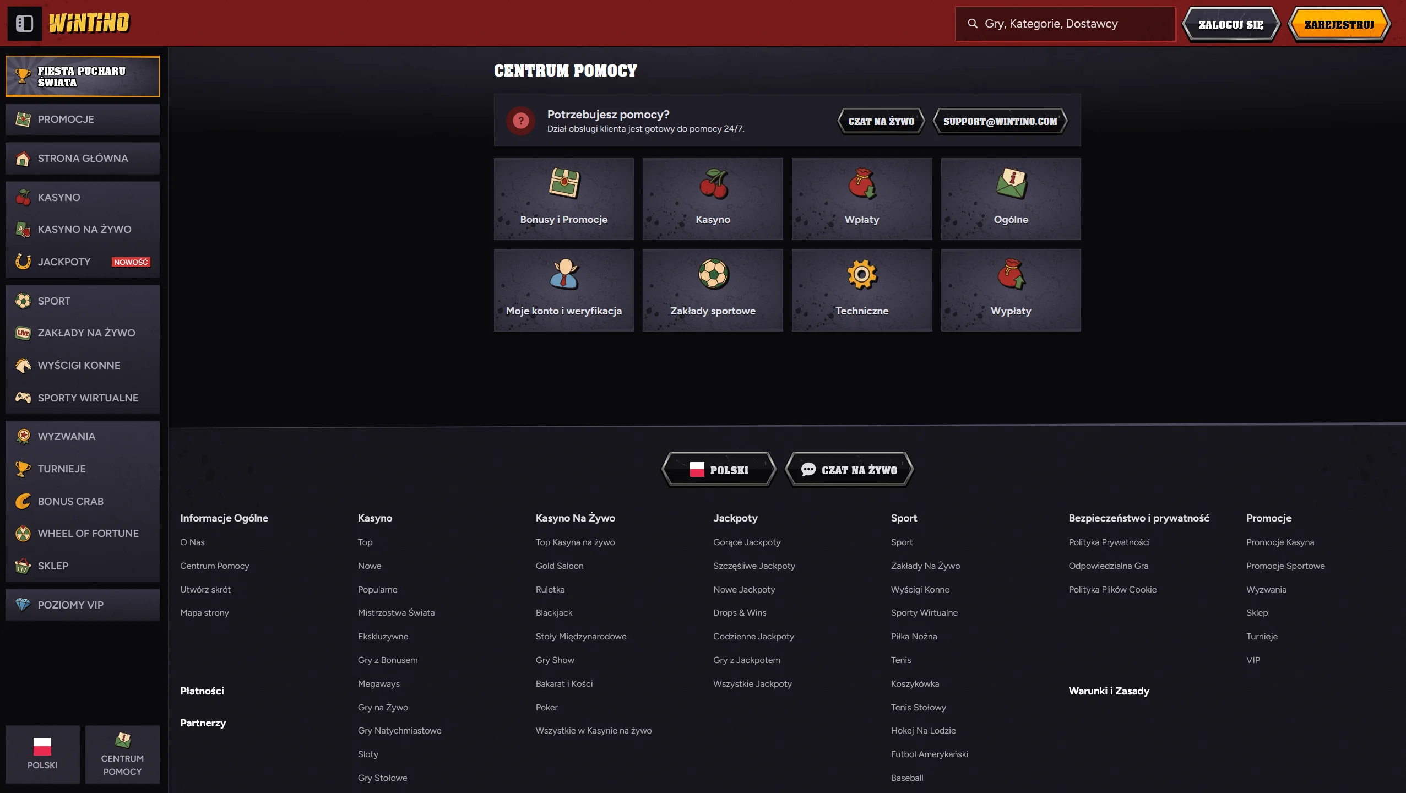Open the Bonusy i Promocje help category

click(563, 199)
